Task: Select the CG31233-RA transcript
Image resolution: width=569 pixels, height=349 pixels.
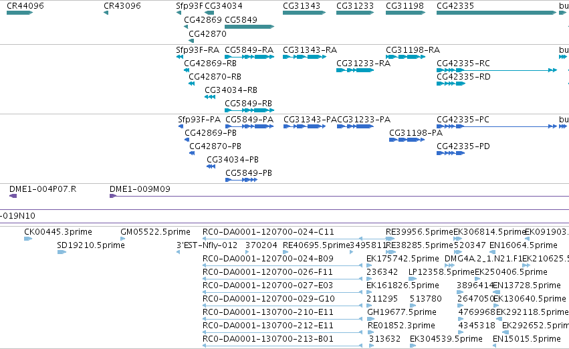Action: tap(355, 70)
